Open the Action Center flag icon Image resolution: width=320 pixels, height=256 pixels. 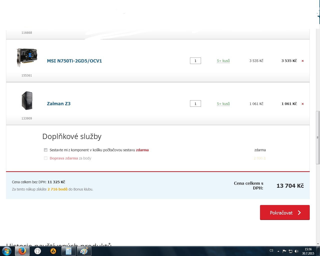(284, 251)
